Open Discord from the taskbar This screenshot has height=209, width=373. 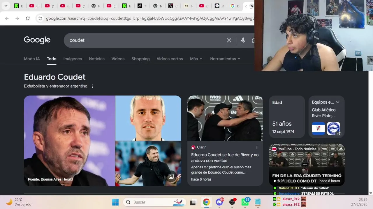(x=219, y=202)
